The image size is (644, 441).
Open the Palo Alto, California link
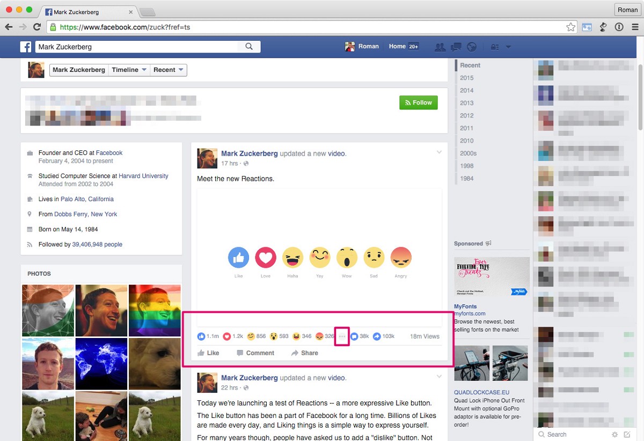[87, 199]
